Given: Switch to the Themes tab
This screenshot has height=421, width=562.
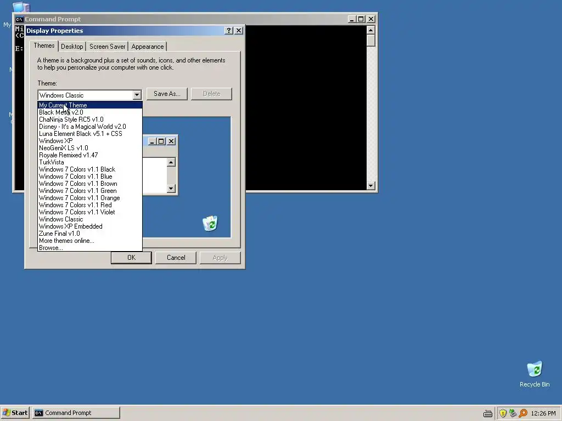Looking at the screenshot, I should 44,46.
